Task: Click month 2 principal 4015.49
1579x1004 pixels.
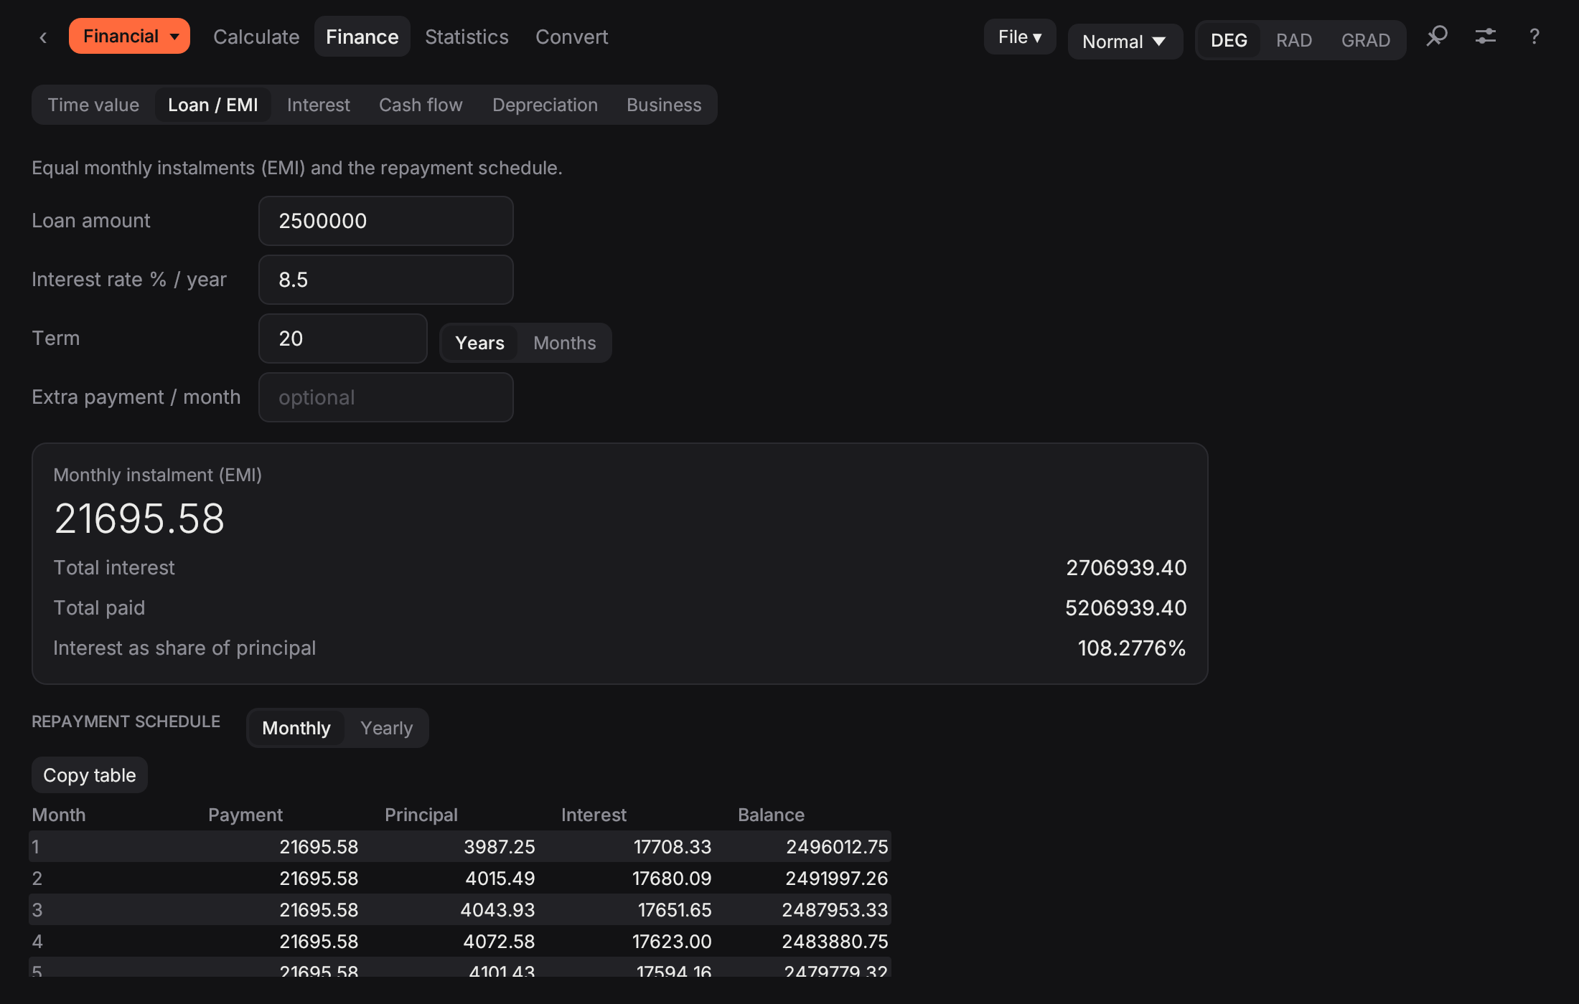Action: click(x=500, y=879)
